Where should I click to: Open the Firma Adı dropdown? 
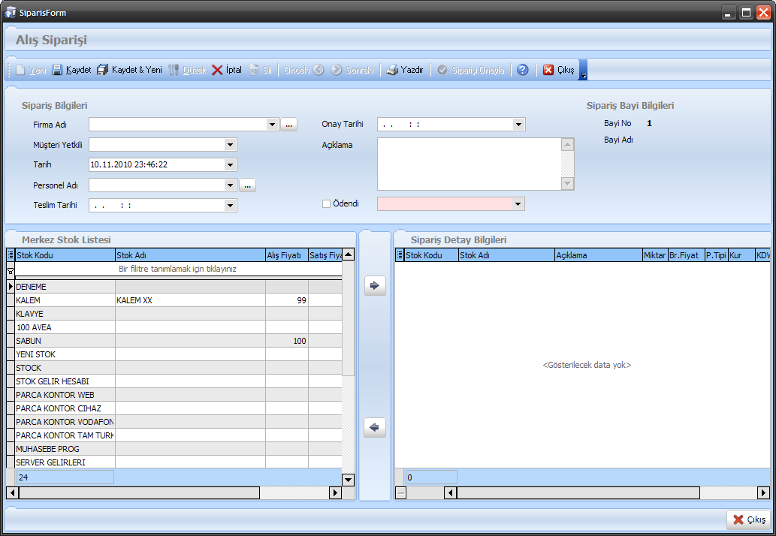click(x=272, y=125)
